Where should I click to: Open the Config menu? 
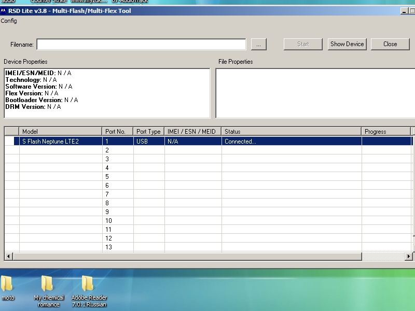click(9, 21)
